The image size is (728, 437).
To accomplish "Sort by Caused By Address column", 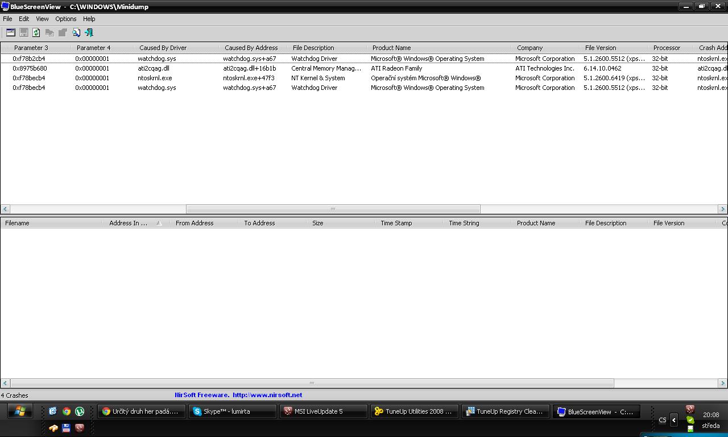I will (x=254, y=48).
